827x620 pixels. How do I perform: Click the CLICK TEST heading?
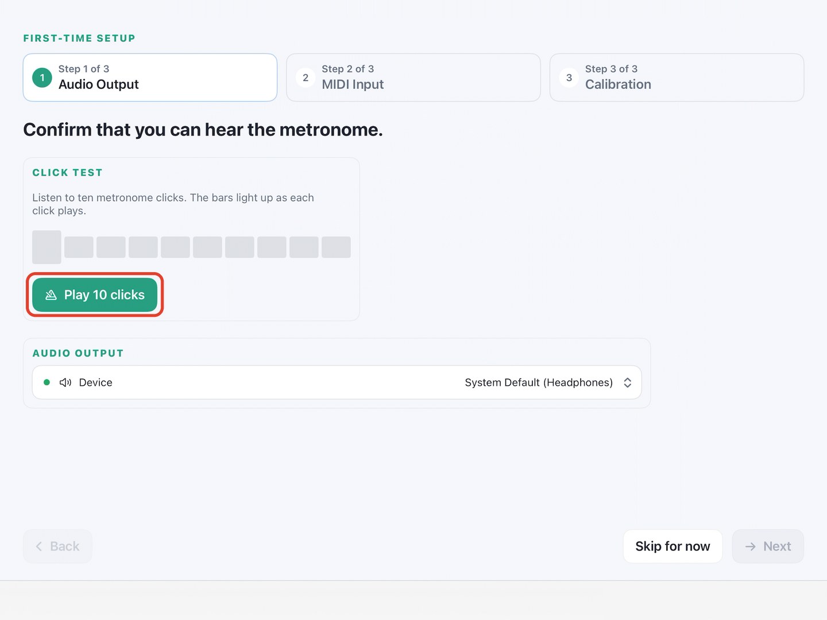coord(67,172)
